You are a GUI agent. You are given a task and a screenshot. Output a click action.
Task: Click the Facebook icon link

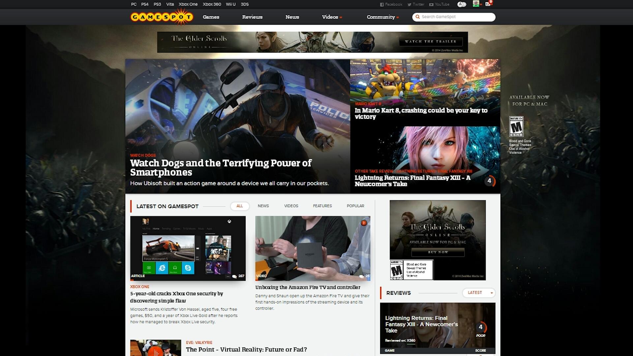tap(382, 5)
